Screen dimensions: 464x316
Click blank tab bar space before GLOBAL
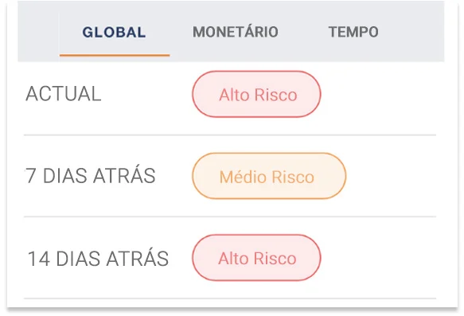(x=38, y=32)
